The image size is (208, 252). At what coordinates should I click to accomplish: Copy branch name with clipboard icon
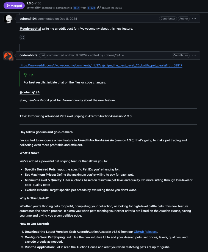pyautogui.click(x=99, y=8)
